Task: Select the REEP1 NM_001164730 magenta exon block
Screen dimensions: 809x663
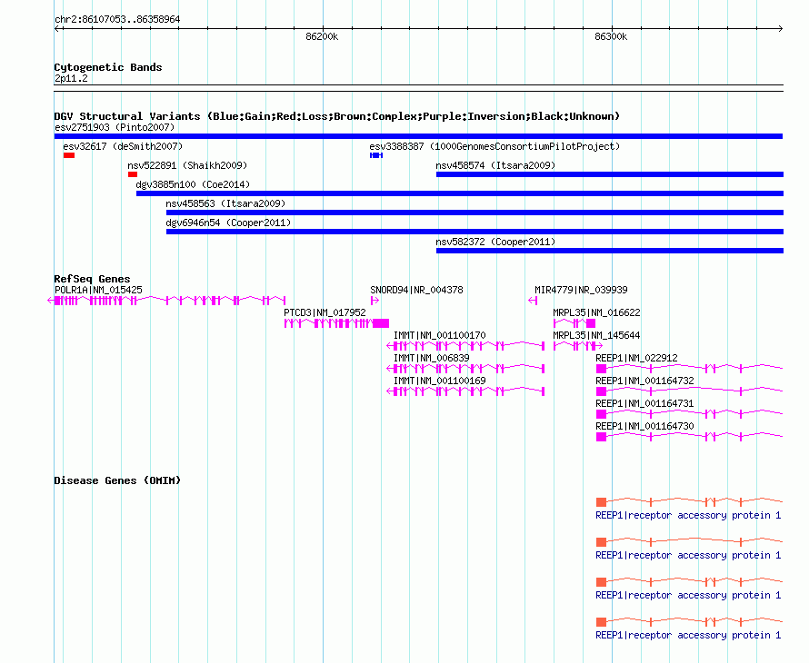Action: (x=601, y=437)
